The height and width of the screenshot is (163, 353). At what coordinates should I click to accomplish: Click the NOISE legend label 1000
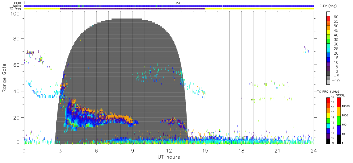(345, 116)
